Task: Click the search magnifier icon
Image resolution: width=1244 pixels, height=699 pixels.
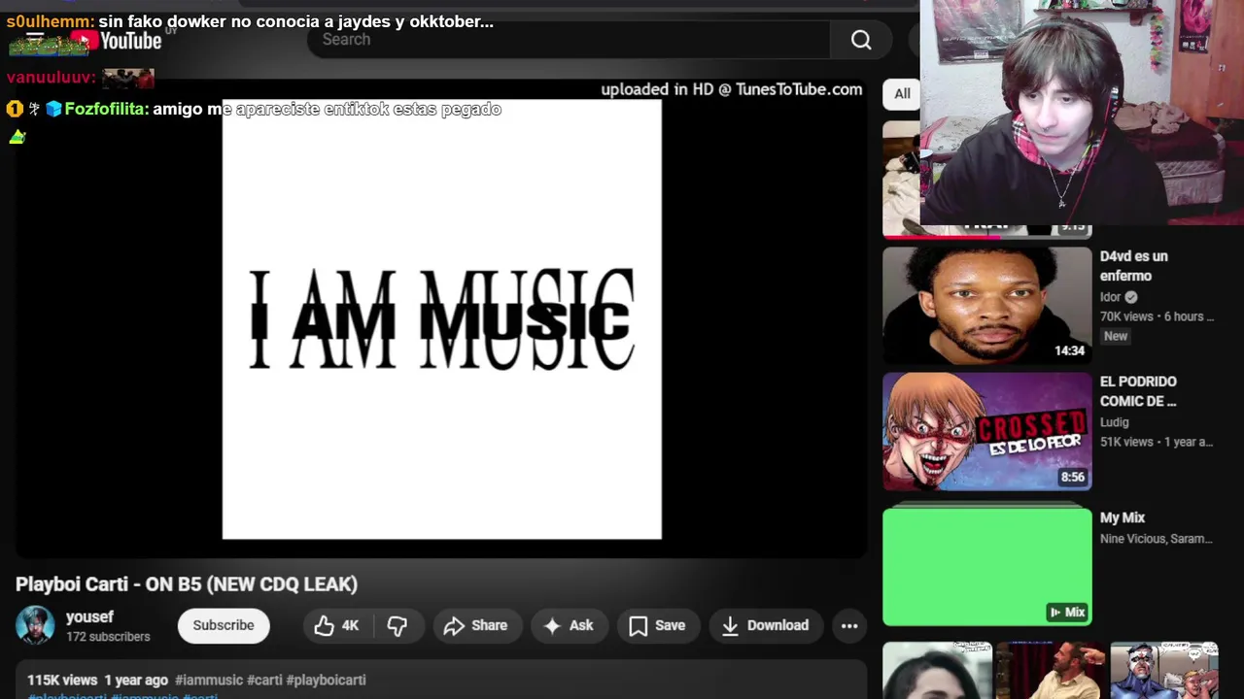Action: pyautogui.click(x=861, y=40)
